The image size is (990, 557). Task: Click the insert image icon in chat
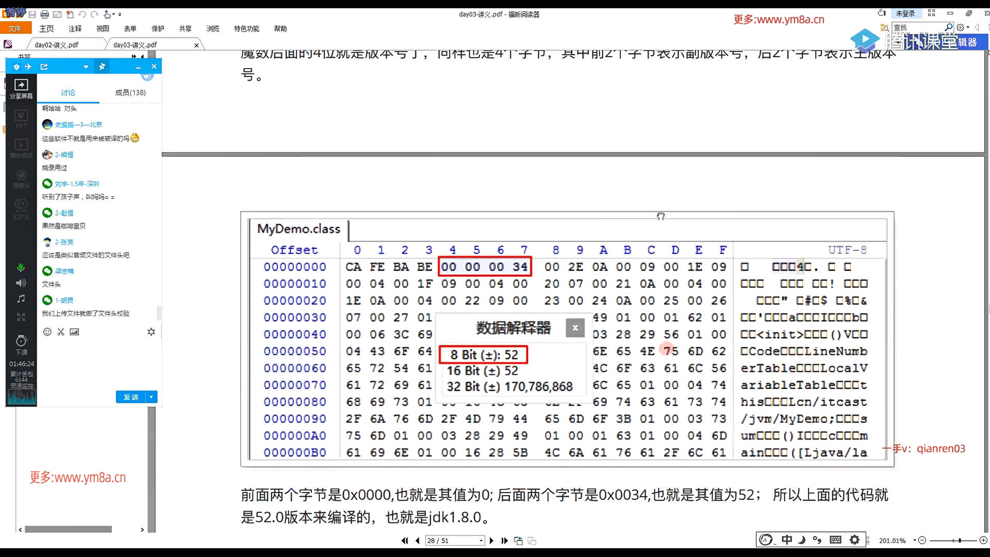[x=74, y=332]
